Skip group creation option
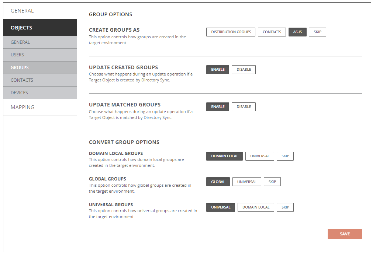The image size is (376, 256). pos(317,32)
